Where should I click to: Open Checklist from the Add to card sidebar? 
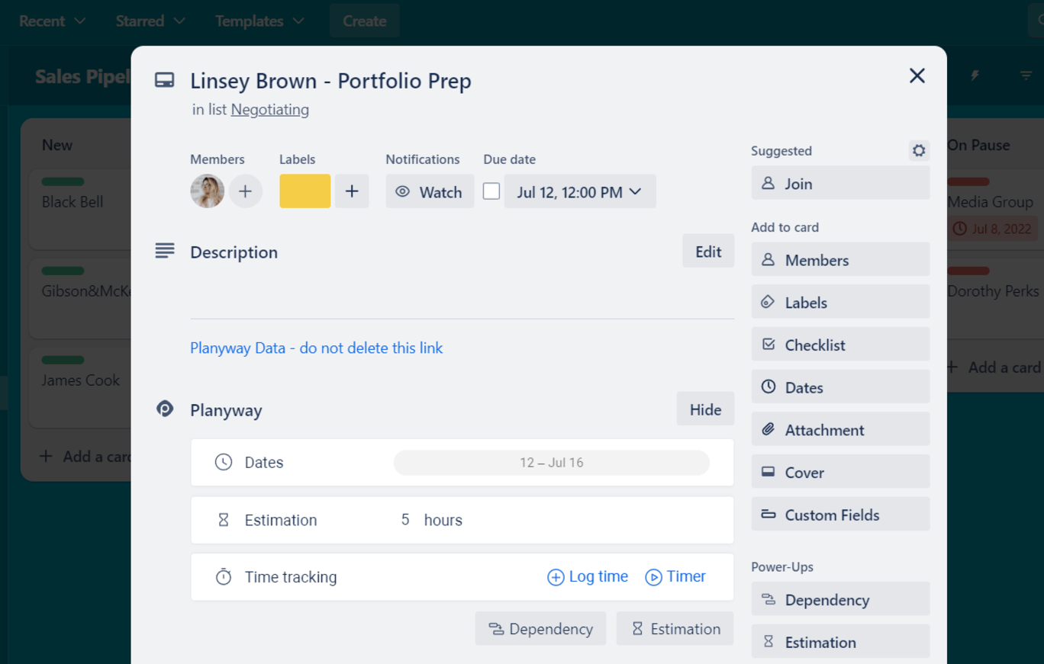point(840,345)
